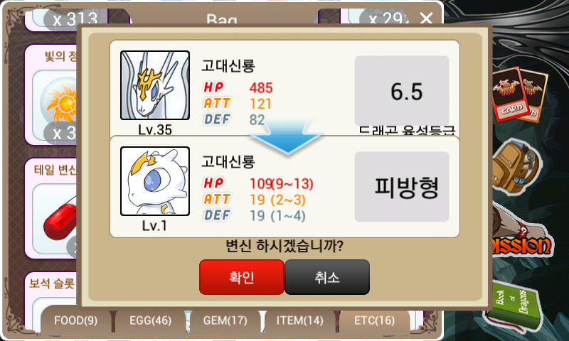Confirm transformation with red 확인 button

242,277
